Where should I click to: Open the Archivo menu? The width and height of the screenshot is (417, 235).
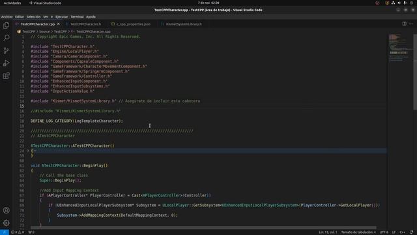[x=7, y=17]
